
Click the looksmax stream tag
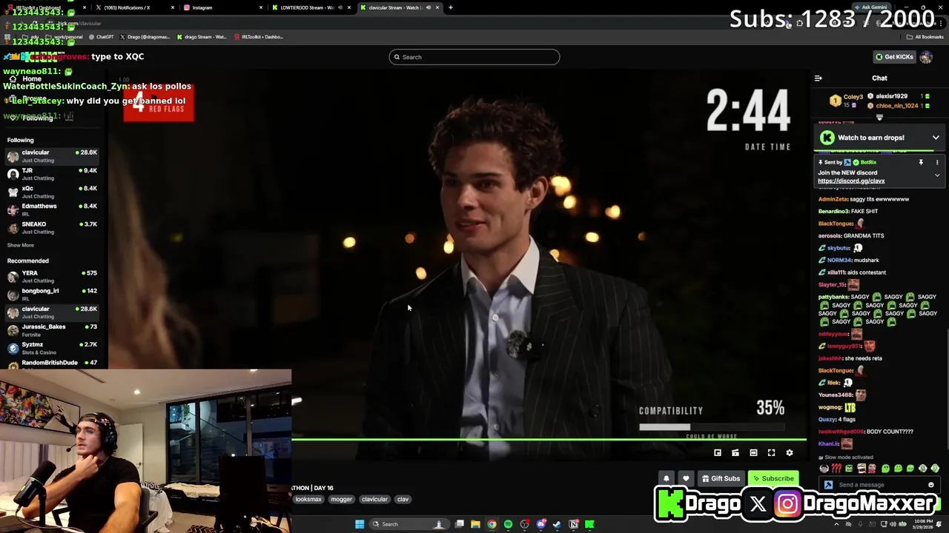(x=308, y=499)
